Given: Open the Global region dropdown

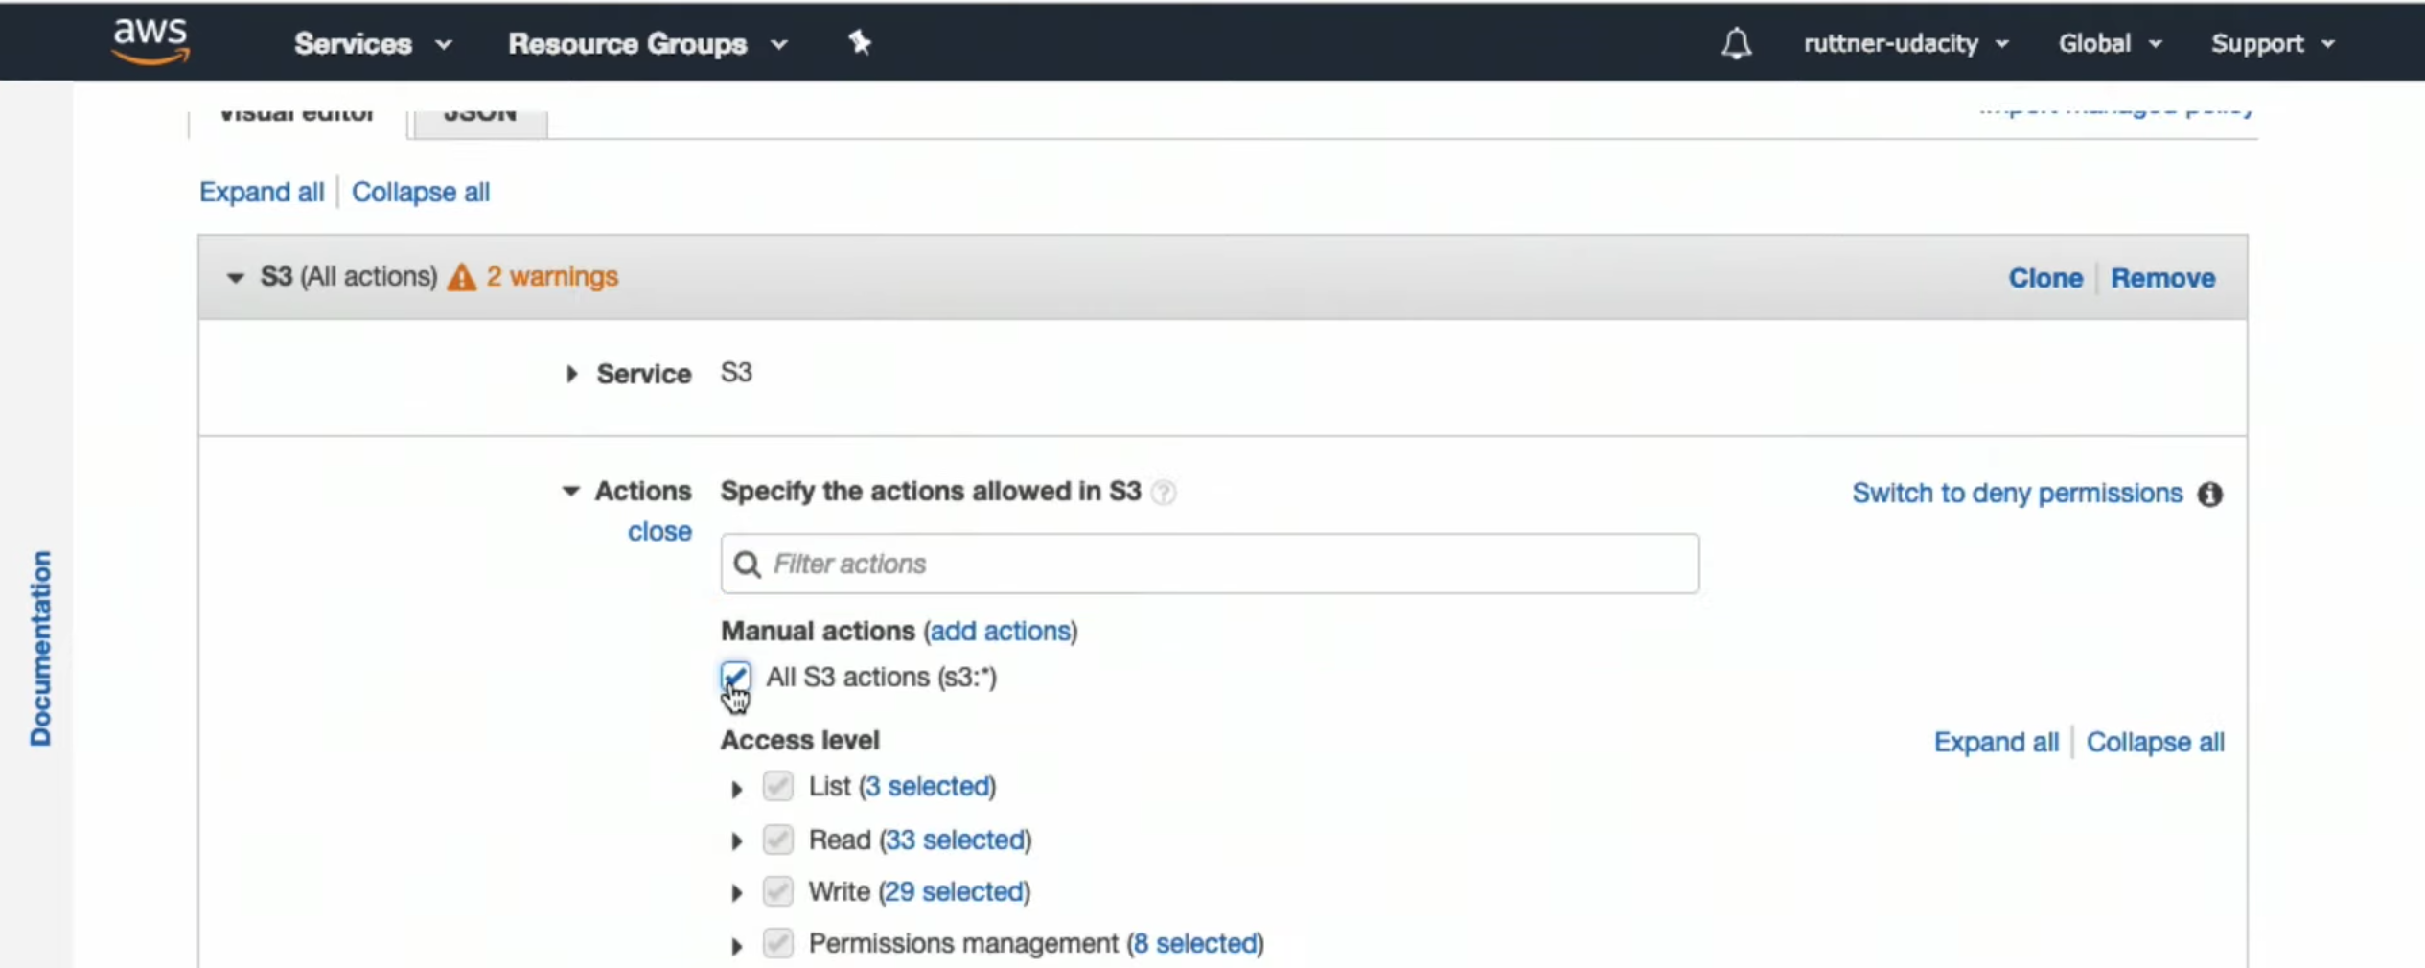Looking at the screenshot, I should [2110, 43].
